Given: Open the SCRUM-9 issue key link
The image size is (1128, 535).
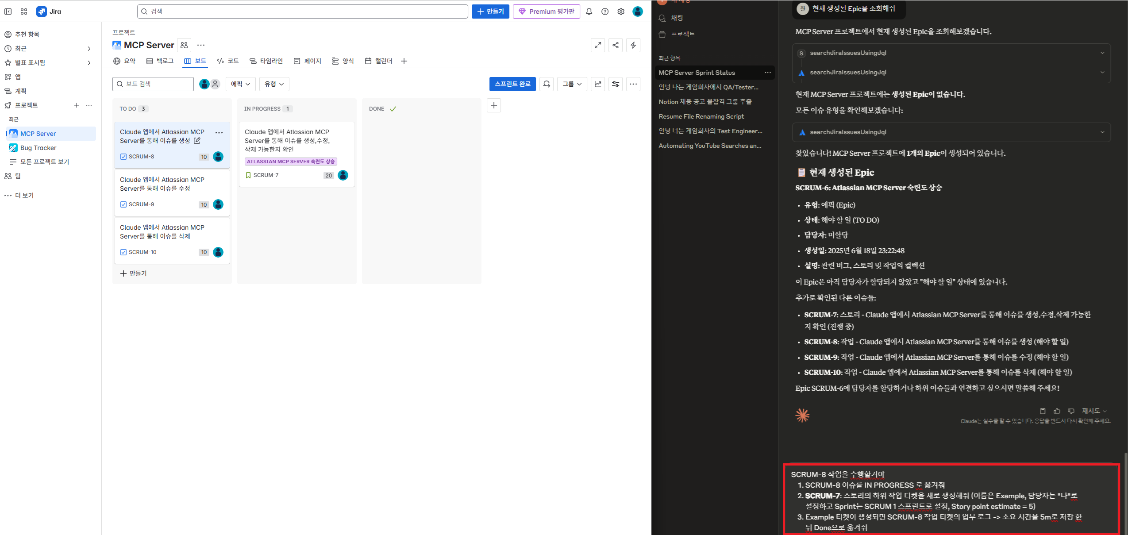Looking at the screenshot, I should click(142, 204).
